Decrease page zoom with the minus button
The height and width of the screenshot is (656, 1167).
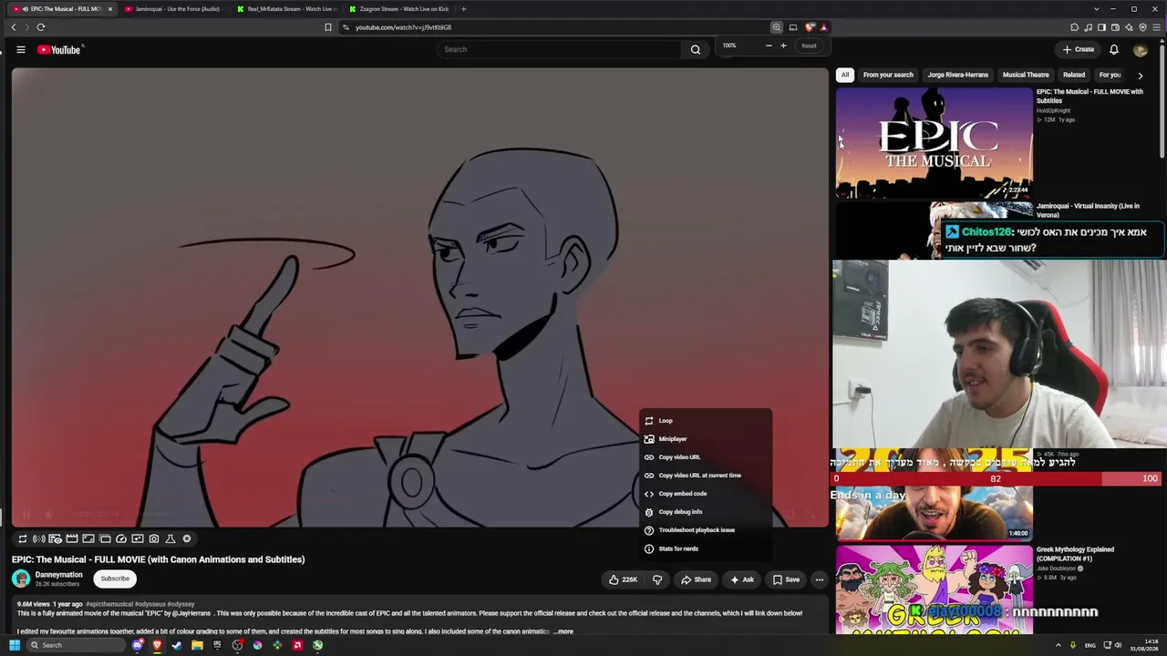coord(769,46)
